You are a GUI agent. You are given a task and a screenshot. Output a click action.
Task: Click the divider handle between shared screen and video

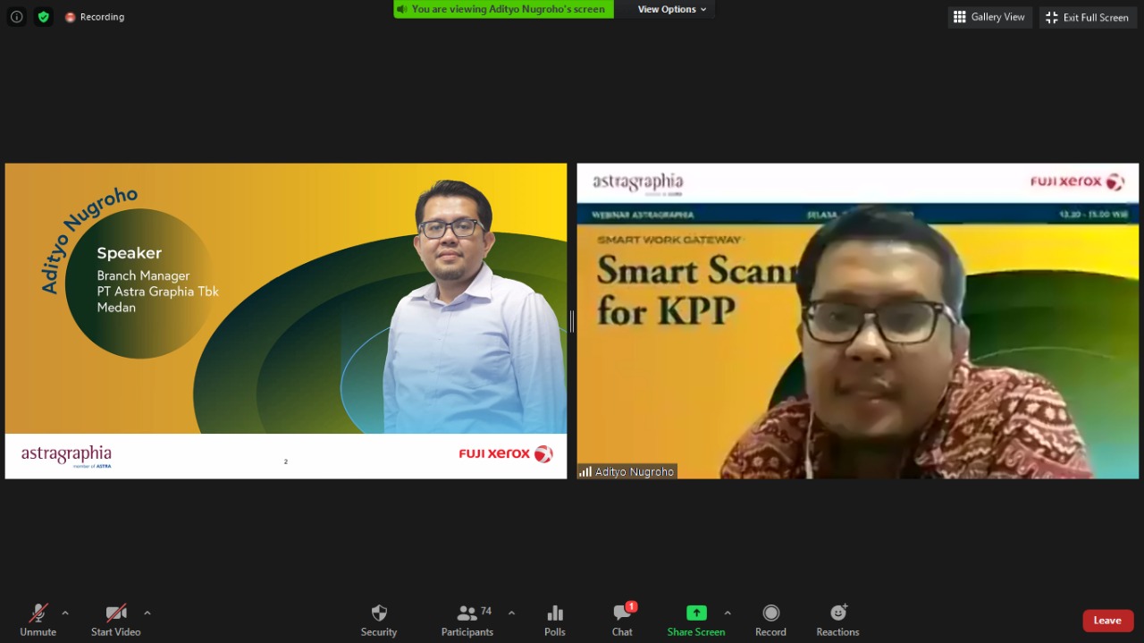click(572, 321)
